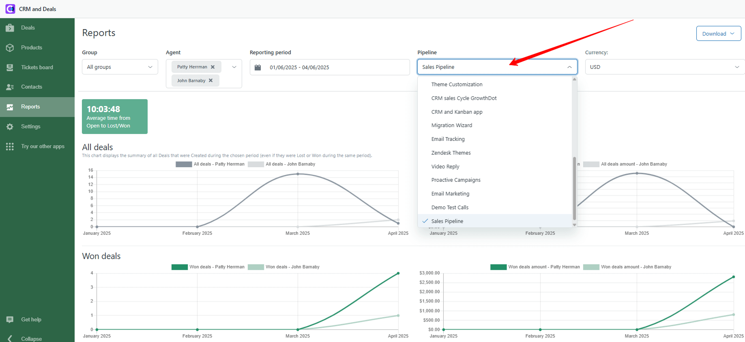This screenshot has height=342, width=745.
Task: Hide Won deals amount - Patty Herman series
Action: 535,267
